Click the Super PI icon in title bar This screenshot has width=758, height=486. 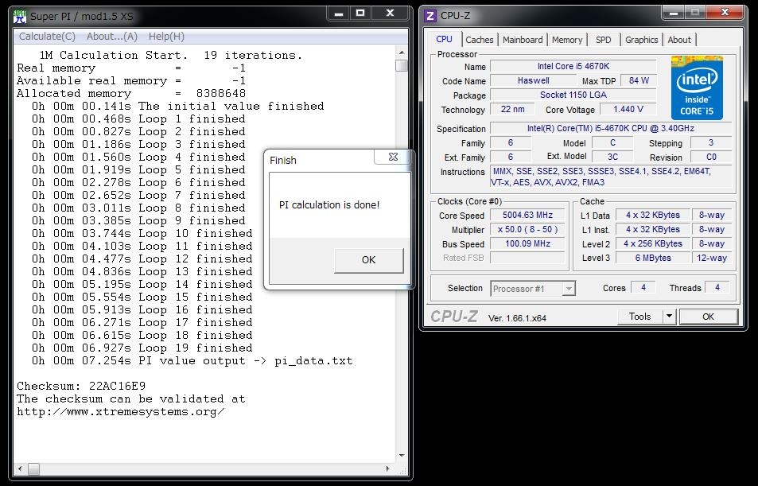pyautogui.click(x=21, y=15)
